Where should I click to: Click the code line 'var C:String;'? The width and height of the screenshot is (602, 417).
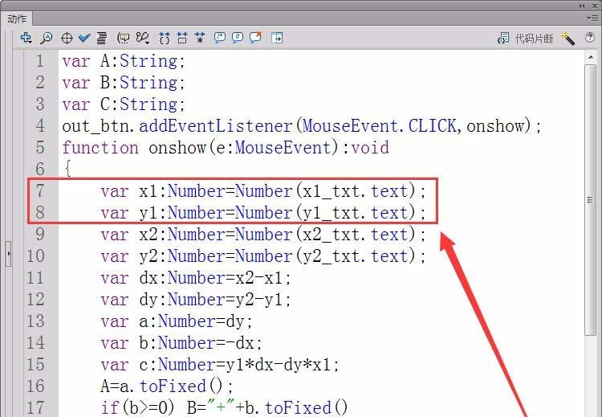click(x=124, y=104)
